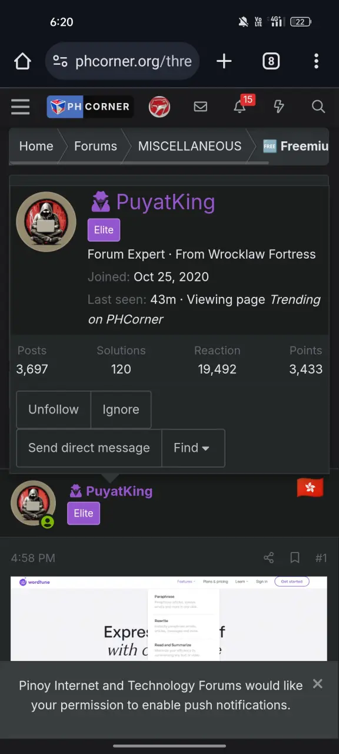Go to browser home page icon
This screenshot has height=754, width=339.
pos(22,61)
